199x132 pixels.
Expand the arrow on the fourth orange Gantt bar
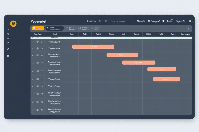click(x=174, y=69)
